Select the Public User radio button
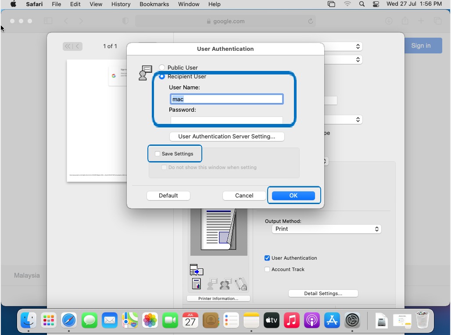The image size is (451, 335). coord(162,67)
